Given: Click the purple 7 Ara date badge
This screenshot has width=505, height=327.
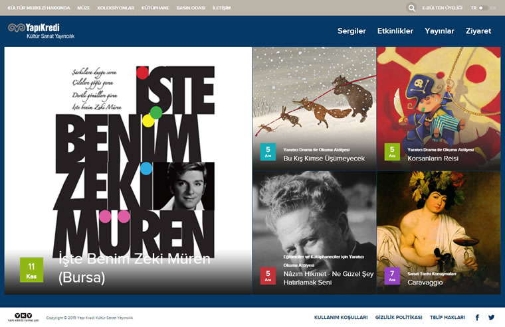Looking at the screenshot, I should [392, 276].
